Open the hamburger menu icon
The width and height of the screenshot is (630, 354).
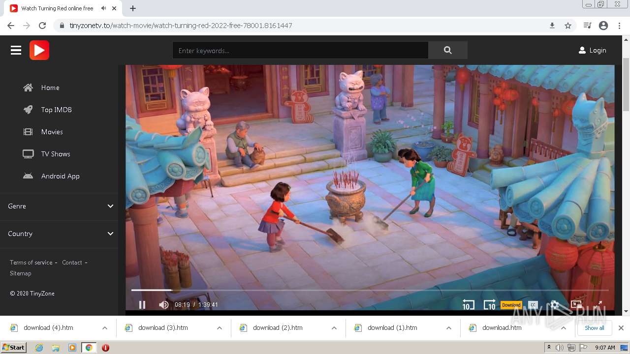coord(16,50)
